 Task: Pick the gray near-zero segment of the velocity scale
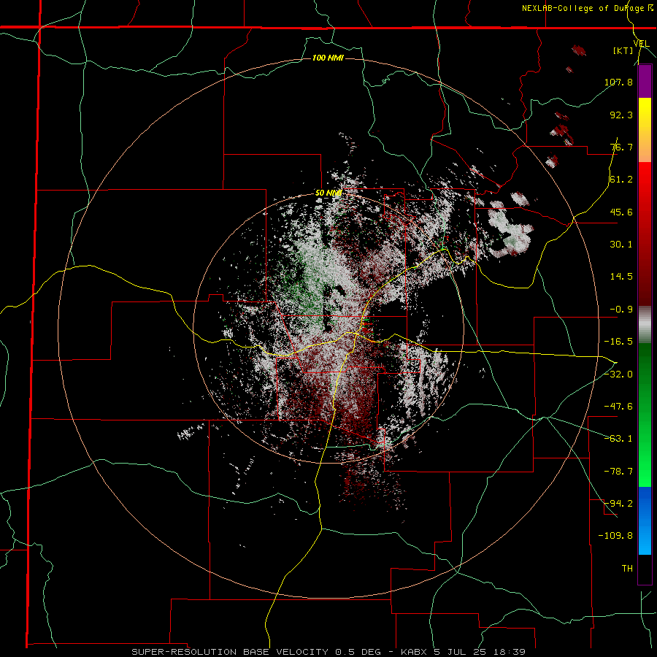645,325
